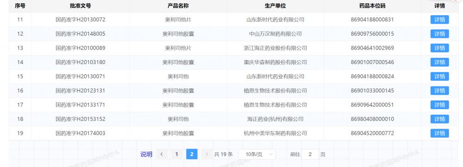This screenshot has height=167, width=463.
Task: Open 详情 for row 19
Action: 439,133
